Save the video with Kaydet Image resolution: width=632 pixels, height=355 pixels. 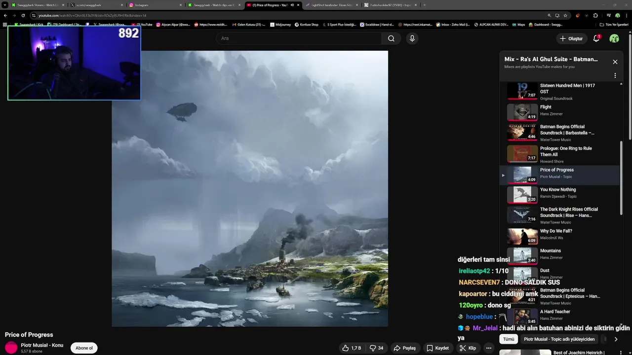[438, 348]
